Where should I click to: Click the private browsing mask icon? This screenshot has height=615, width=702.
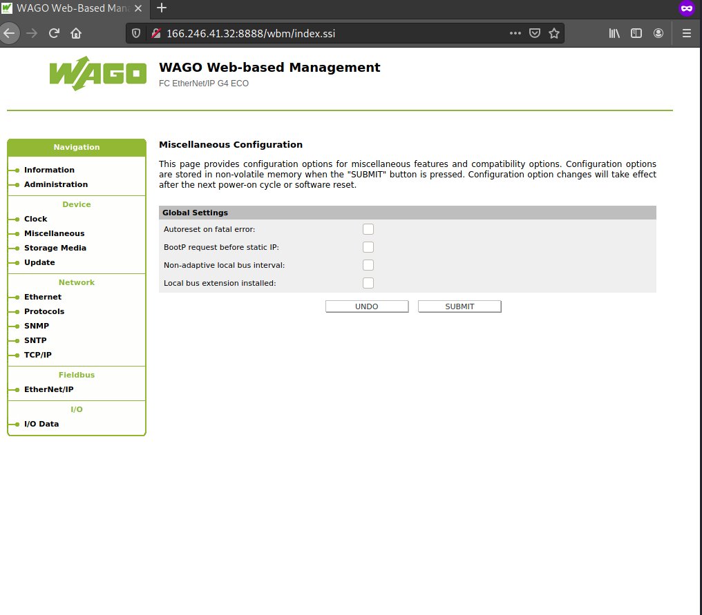[686, 8]
